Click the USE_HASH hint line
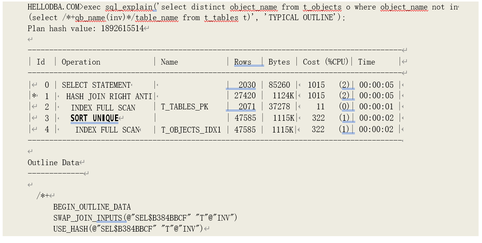 (x=128, y=229)
